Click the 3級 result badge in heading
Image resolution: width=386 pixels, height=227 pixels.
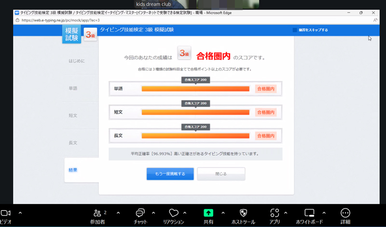[x=184, y=53]
